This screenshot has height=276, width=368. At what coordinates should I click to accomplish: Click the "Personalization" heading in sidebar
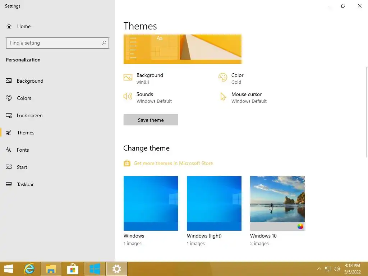point(23,60)
